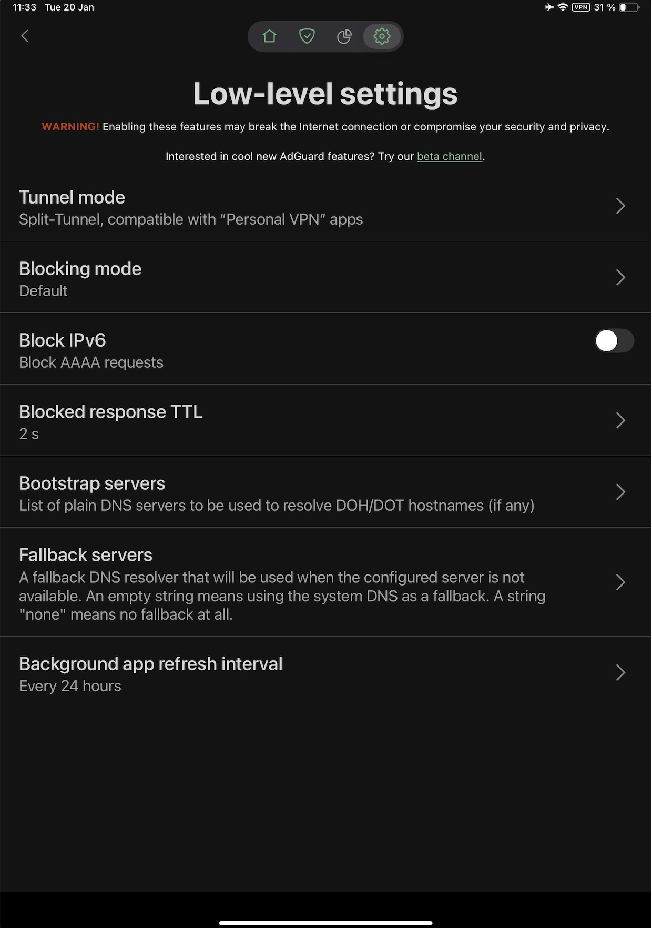Tap the VPN status indicator
This screenshot has width=652, height=928.
click(580, 7)
